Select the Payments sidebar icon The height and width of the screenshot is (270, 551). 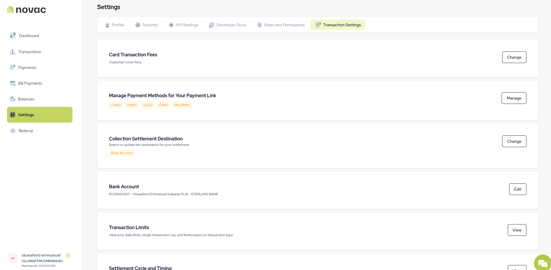(13, 67)
